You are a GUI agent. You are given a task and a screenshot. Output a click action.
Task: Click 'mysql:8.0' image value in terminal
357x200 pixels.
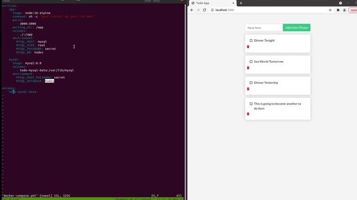click(x=33, y=63)
